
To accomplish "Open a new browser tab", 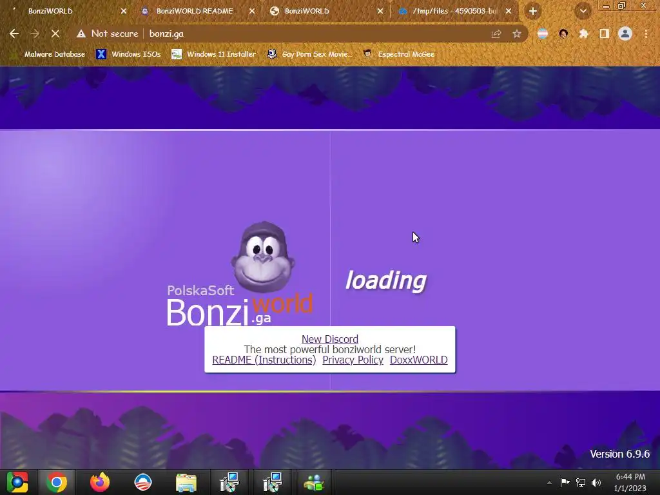I will [x=533, y=12].
